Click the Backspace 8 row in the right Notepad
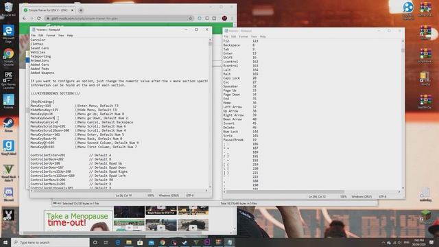439x247 pixels. pyautogui.click(x=239, y=45)
